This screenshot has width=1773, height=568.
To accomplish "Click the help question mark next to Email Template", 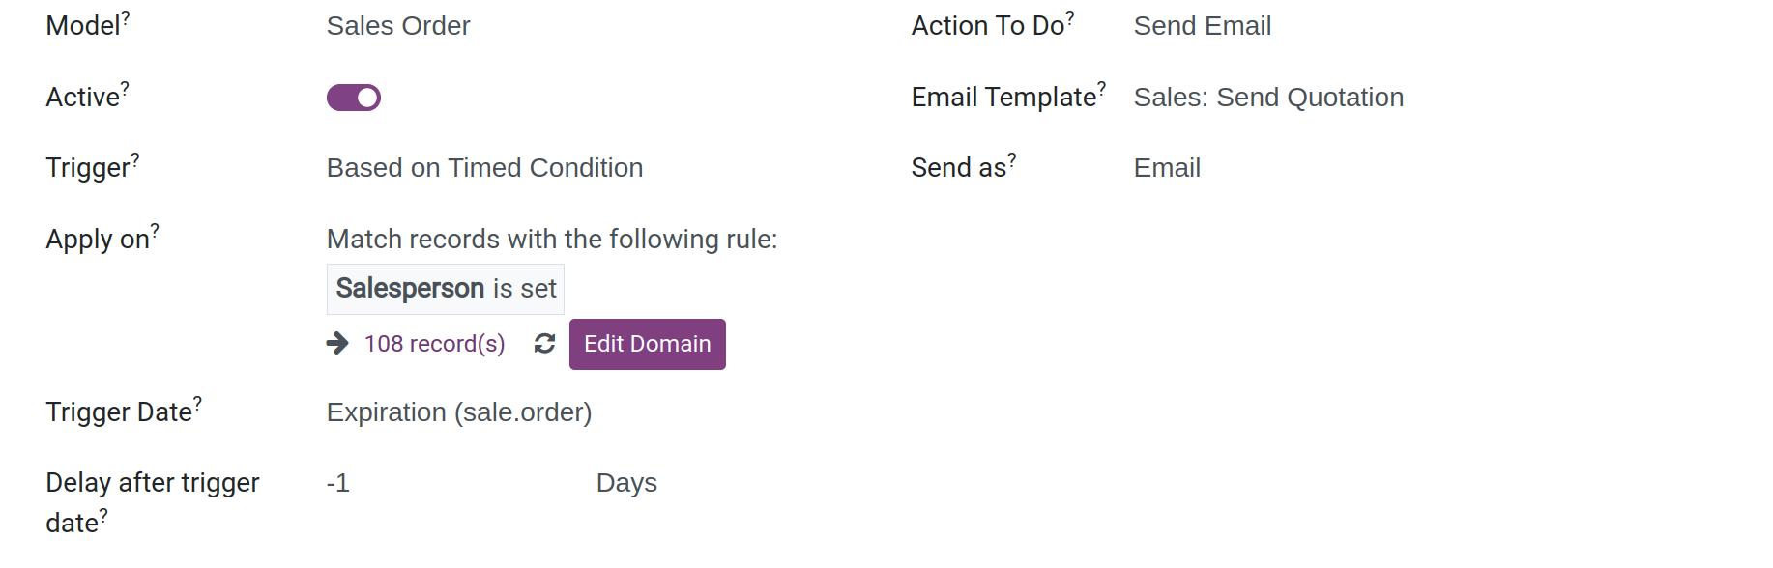I will (1101, 90).
